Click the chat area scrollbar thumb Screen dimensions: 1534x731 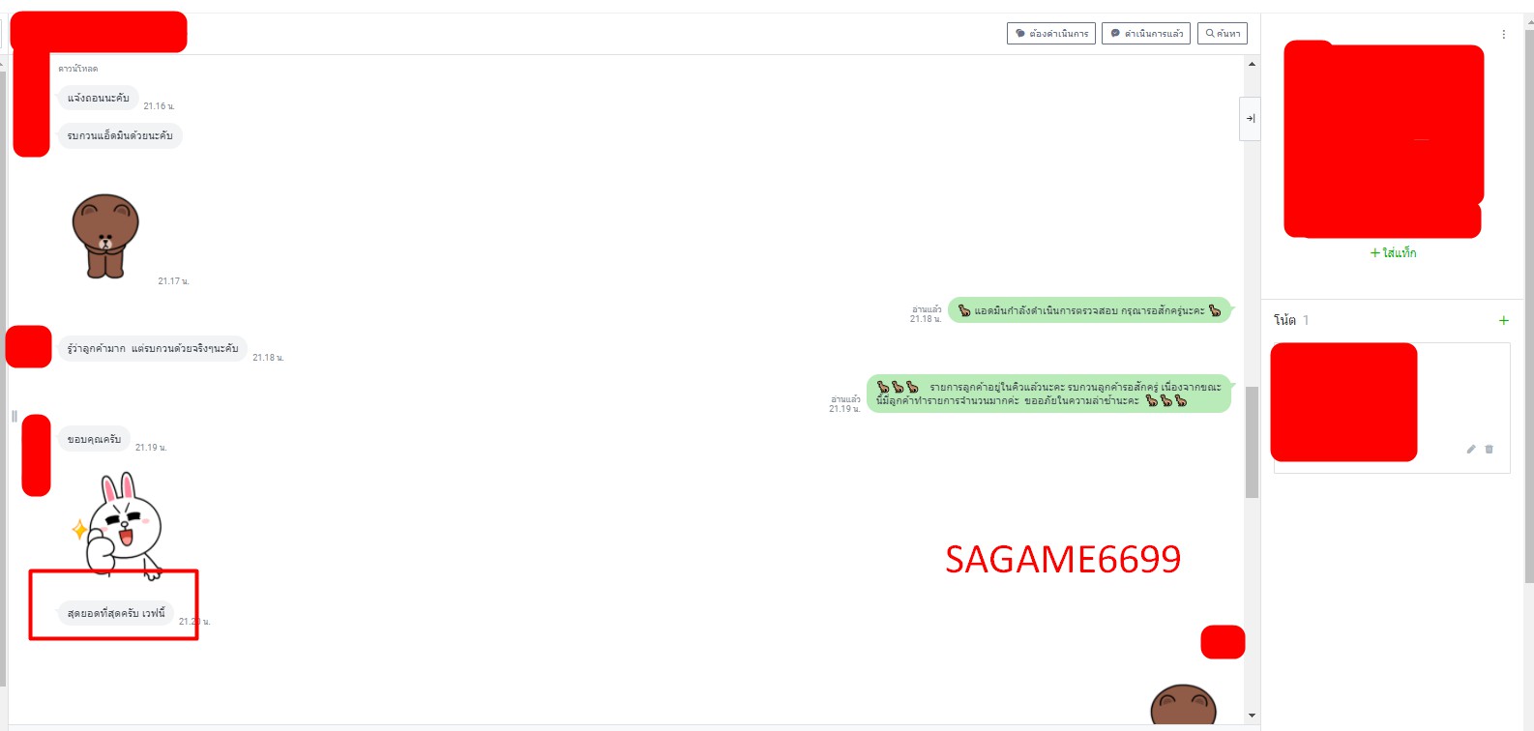point(1252,442)
